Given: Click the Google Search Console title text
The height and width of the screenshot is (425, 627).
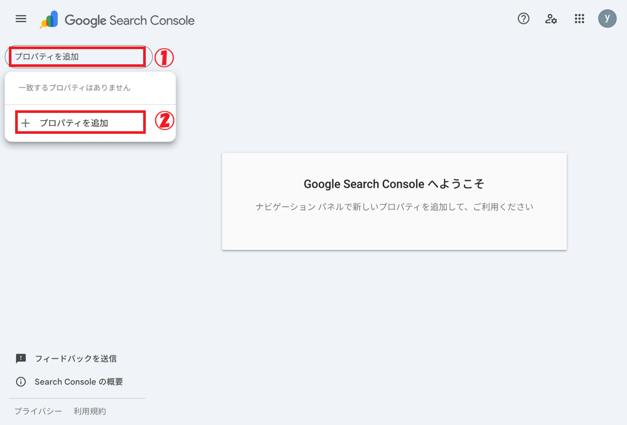Looking at the screenshot, I should (x=130, y=20).
